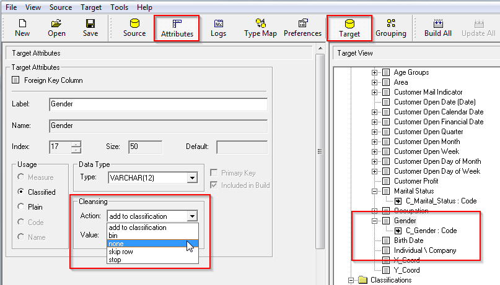Open the Type Map tool
Viewport: 500px width, 285px height.
(260, 28)
